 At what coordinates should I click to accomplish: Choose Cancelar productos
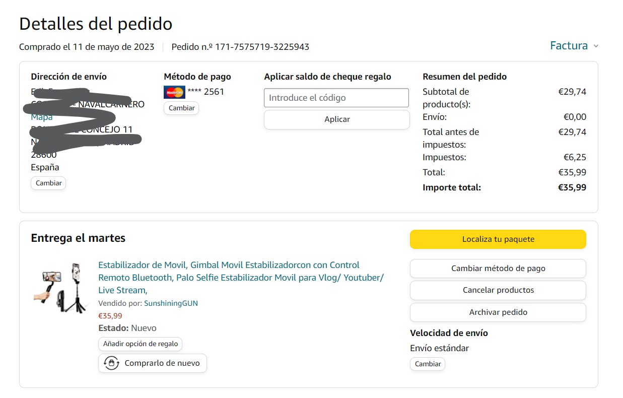[498, 290]
